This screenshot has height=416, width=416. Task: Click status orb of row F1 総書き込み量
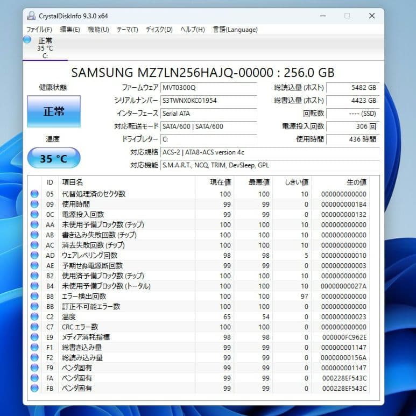tap(34, 347)
